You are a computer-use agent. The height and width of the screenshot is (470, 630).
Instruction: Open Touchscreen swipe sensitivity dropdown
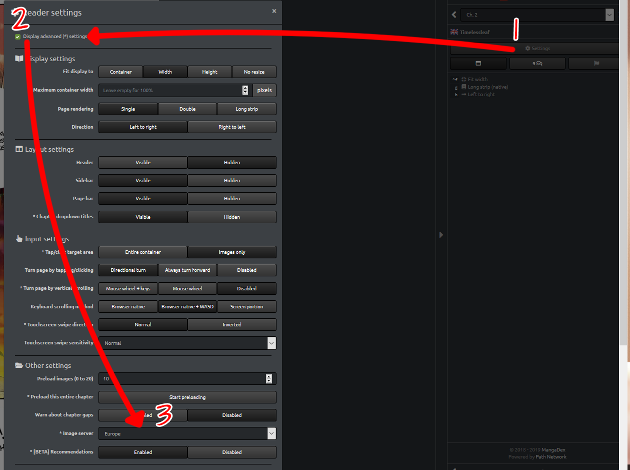pos(187,343)
